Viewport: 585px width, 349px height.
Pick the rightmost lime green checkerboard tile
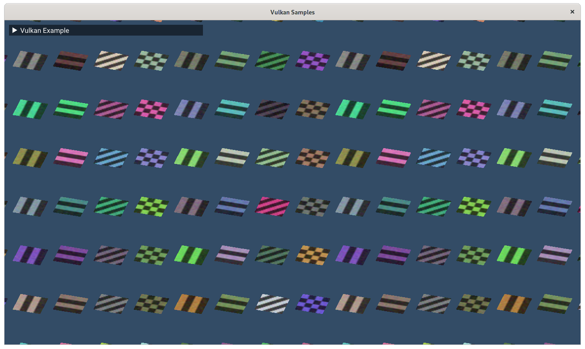point(474,206)
